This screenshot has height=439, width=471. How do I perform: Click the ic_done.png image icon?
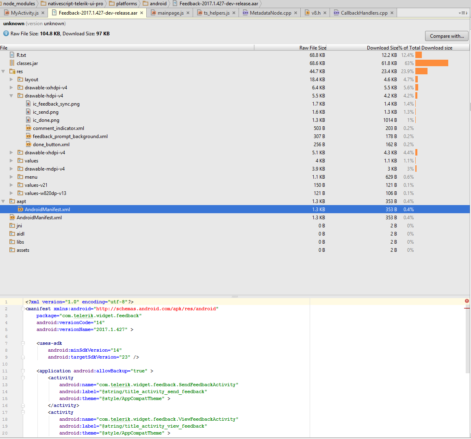coord(28,120)
